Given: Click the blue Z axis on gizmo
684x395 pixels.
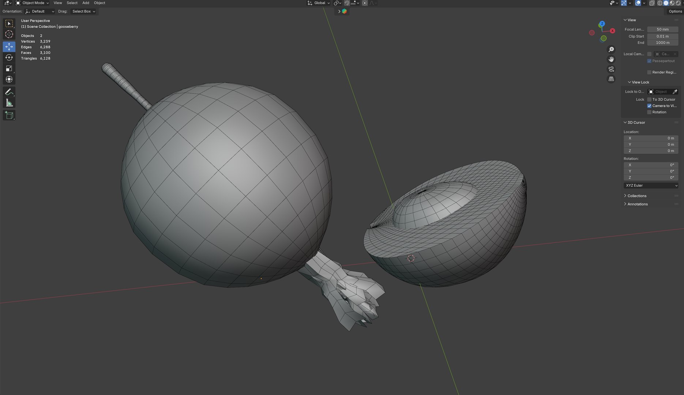Looking at the screenshot, I should (x=602, y=24).
